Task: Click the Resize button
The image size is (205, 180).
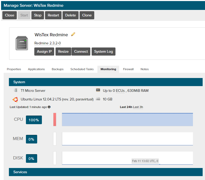Action: coord(63,52)
